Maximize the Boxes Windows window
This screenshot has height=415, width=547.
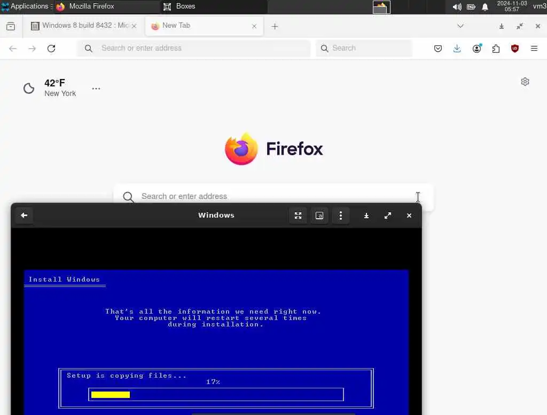click(x=388, y=216)
